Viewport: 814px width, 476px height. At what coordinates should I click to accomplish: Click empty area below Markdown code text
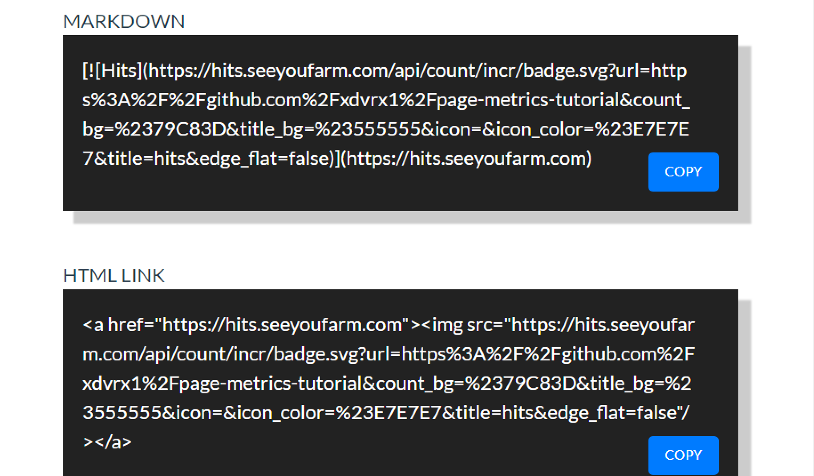[x=356, y=191]
